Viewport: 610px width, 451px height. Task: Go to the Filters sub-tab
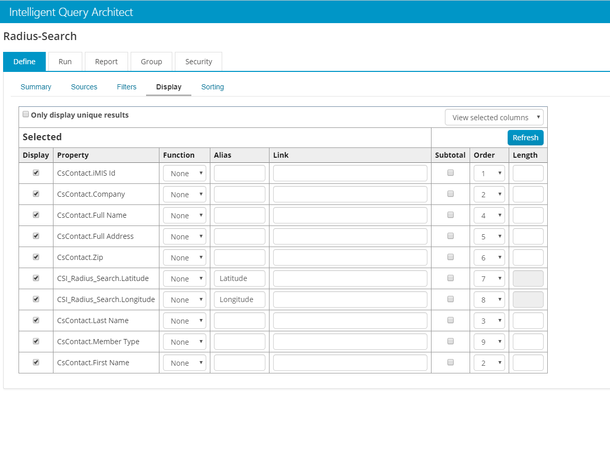coord(127,87)
